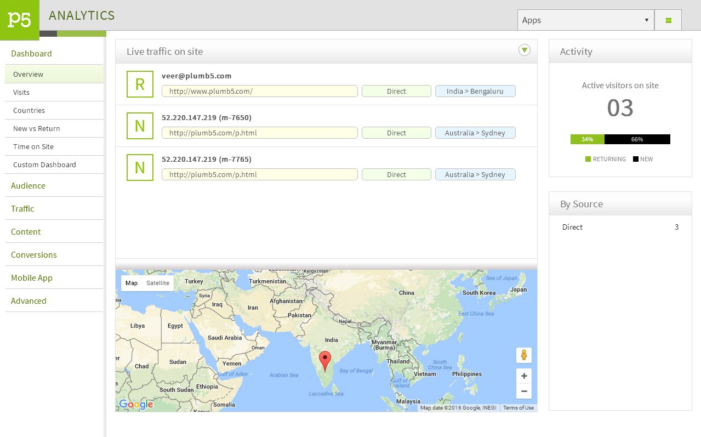This screenshot has width=701, height=437.
Task: Open Time on Site report
Action: pyautogui.click(x=54, y=146)
